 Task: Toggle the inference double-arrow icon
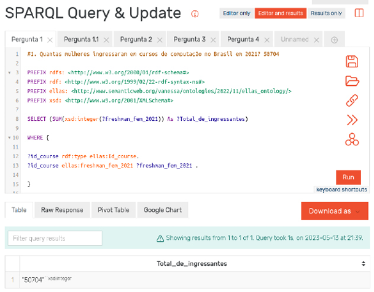(352, 120)
